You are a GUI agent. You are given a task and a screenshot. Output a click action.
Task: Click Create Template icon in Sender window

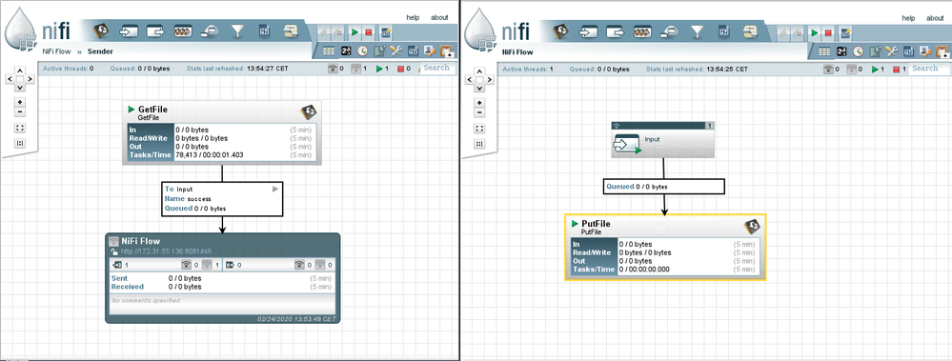386,32
